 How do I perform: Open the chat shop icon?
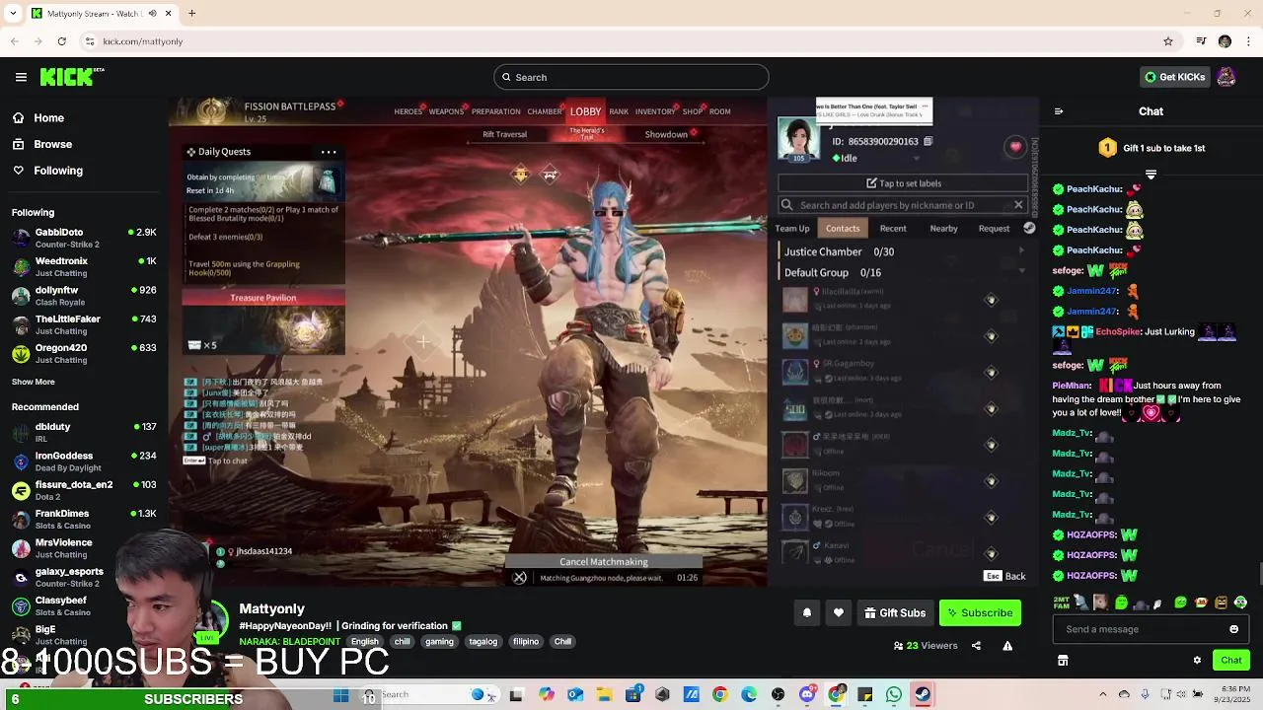tap(1063, 660)
